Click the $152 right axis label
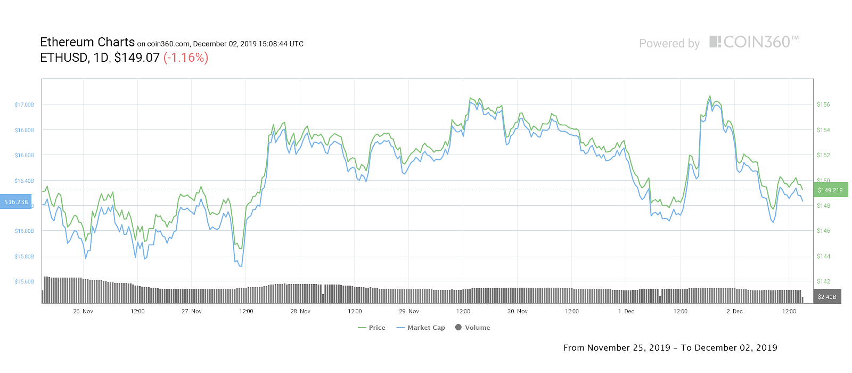The height and width of the screenshot is (373, 852). pyautogui.click(x=823, y=156)
